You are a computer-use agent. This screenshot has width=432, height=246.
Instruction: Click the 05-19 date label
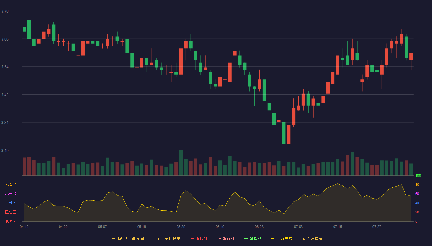142,227
